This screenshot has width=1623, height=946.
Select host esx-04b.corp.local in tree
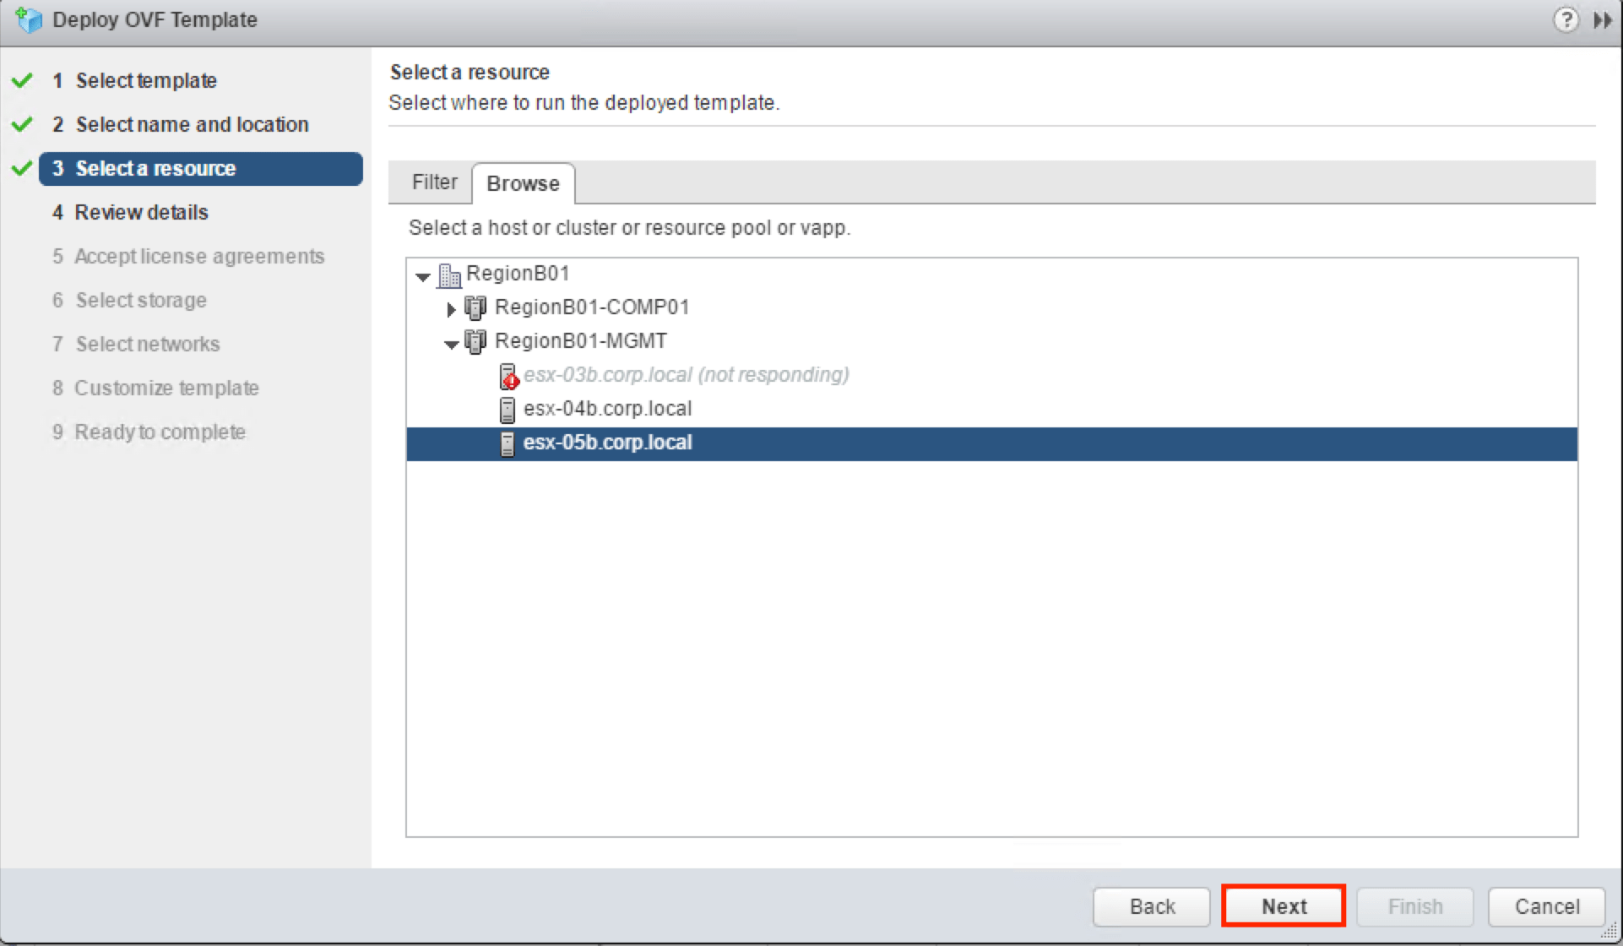click(607, 409)
